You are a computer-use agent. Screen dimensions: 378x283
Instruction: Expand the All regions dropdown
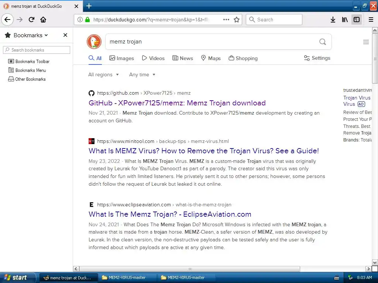click(103, 74)
